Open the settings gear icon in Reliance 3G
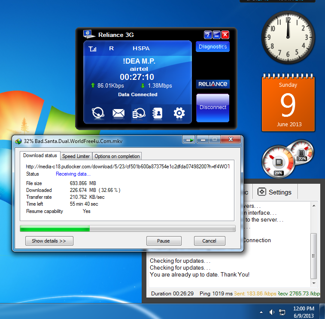 point(179,113)
